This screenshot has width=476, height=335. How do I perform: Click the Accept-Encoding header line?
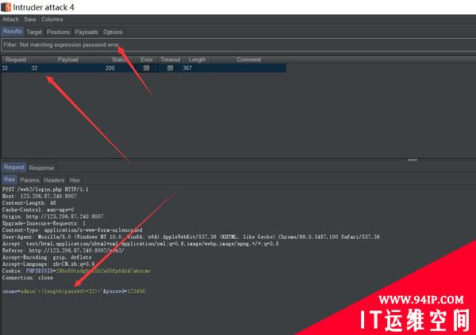point(47,257)
